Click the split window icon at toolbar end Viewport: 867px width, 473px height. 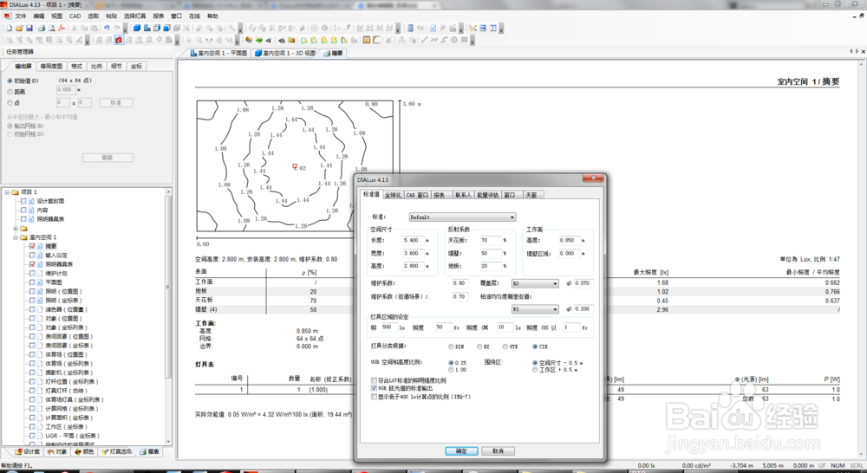click(493, 29)
